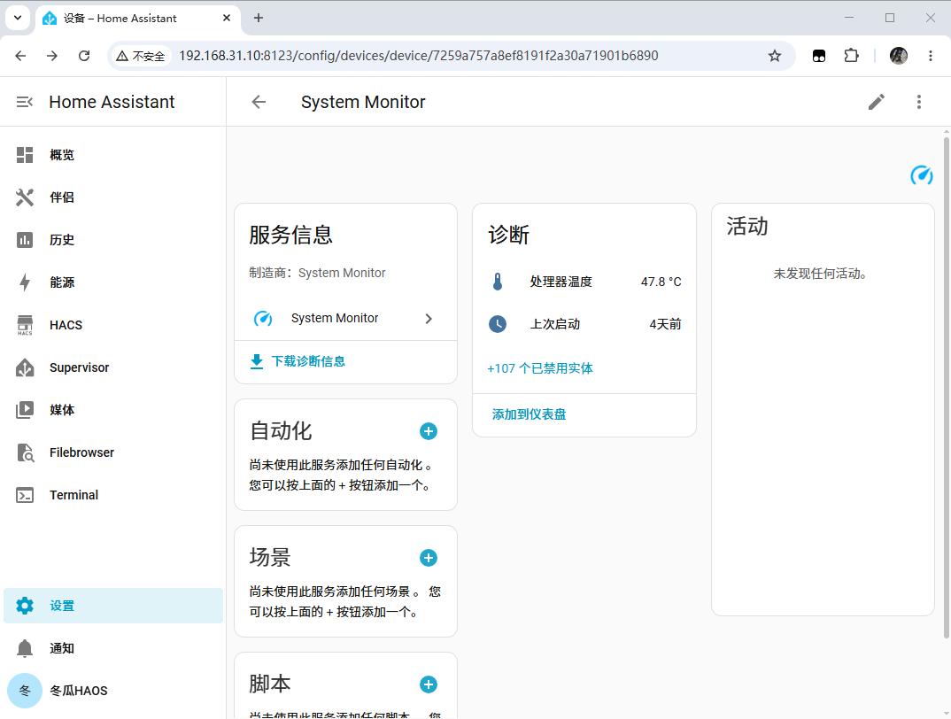Open the 能源 energy panel
The width and height of the screenshot is (951, 719).
click(113, 282)
